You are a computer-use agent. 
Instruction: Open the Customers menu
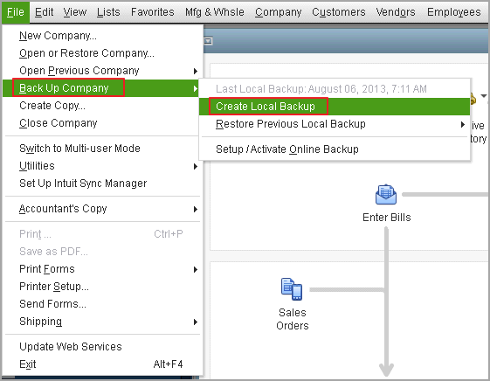(339, 12)
